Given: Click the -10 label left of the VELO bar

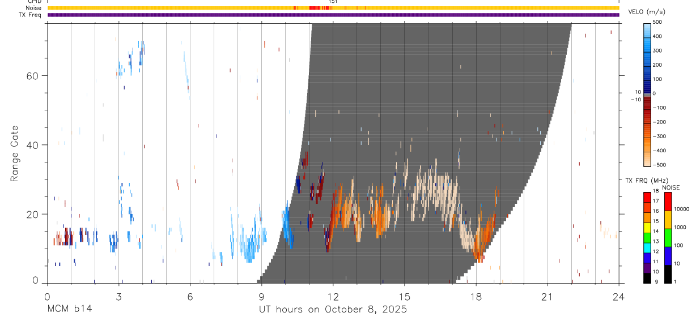Looking at the screenshot, I should [635, 100].
